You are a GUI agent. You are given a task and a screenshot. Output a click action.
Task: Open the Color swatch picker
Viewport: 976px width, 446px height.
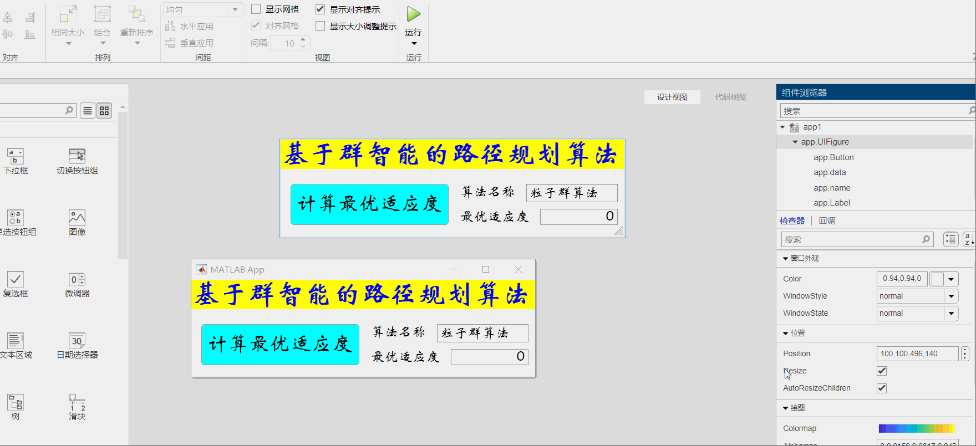point(944,279)
